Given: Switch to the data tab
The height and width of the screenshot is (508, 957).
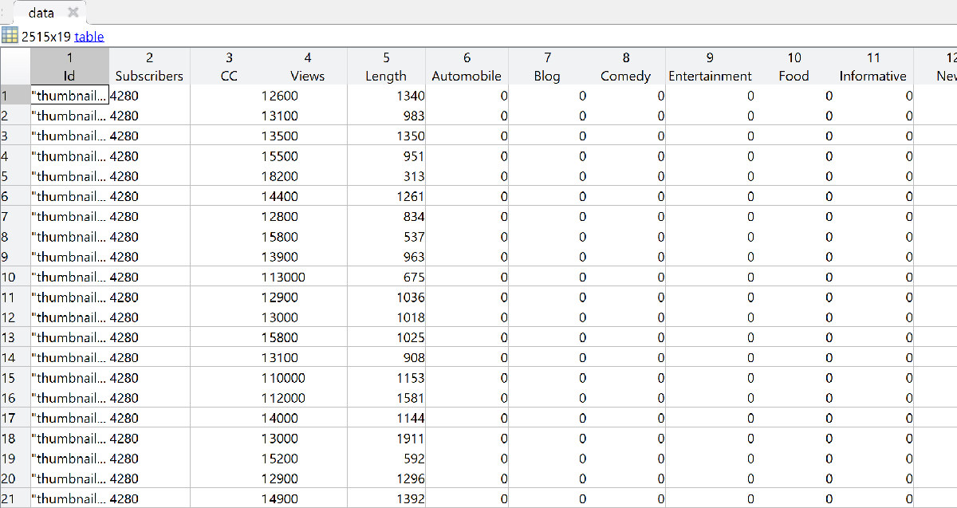Looking at the screenshot, I should pos(41,13).
